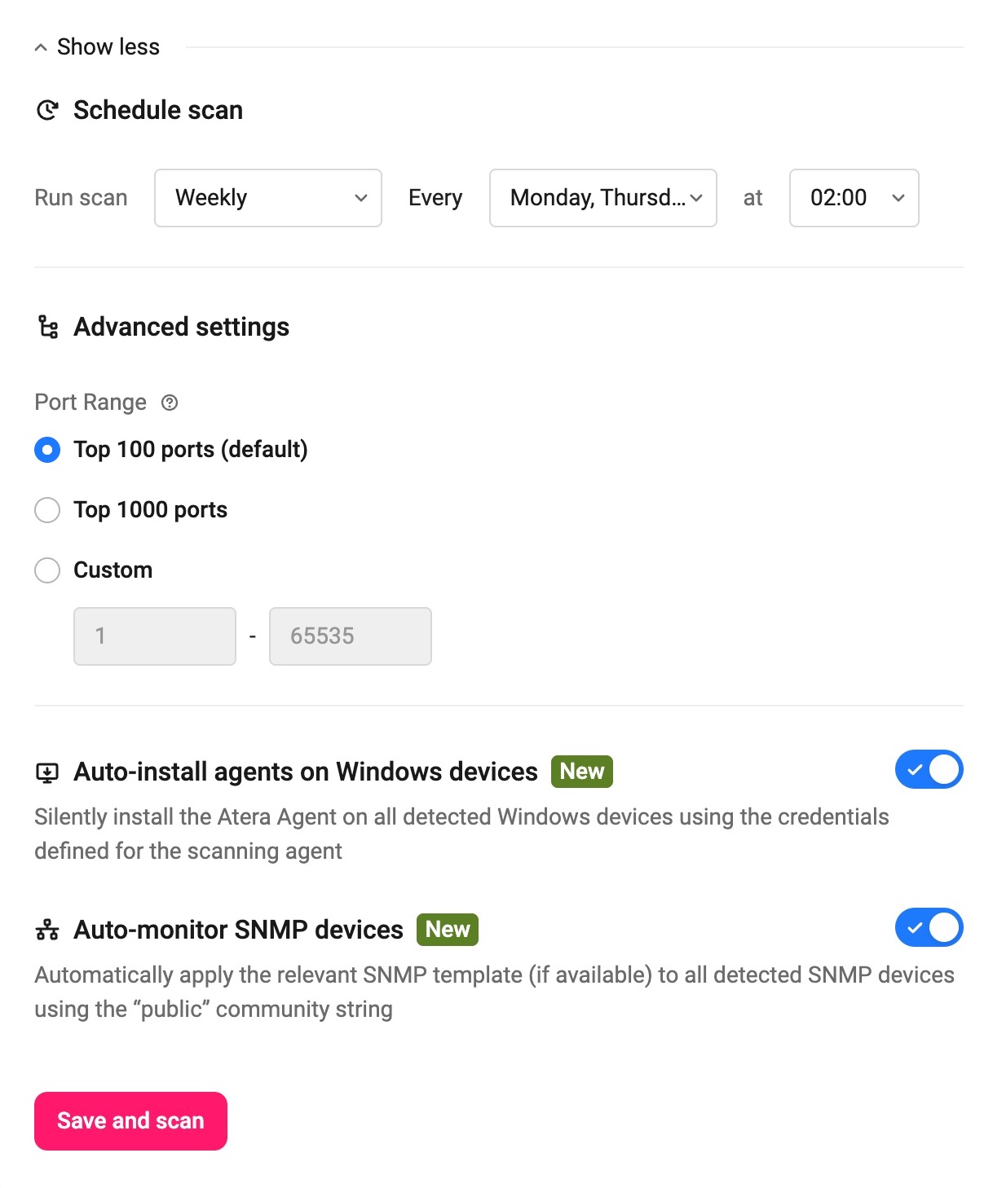Toggle Auto-install agents on Windows devices
This screenshot has height=1188, width=993.
(929, 770)
